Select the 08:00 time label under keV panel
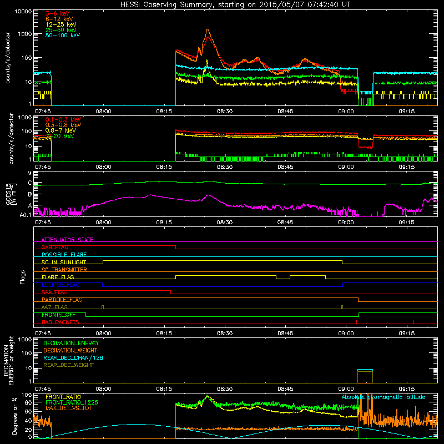Viewport: 444px width, 444px height. pos(103,112)
